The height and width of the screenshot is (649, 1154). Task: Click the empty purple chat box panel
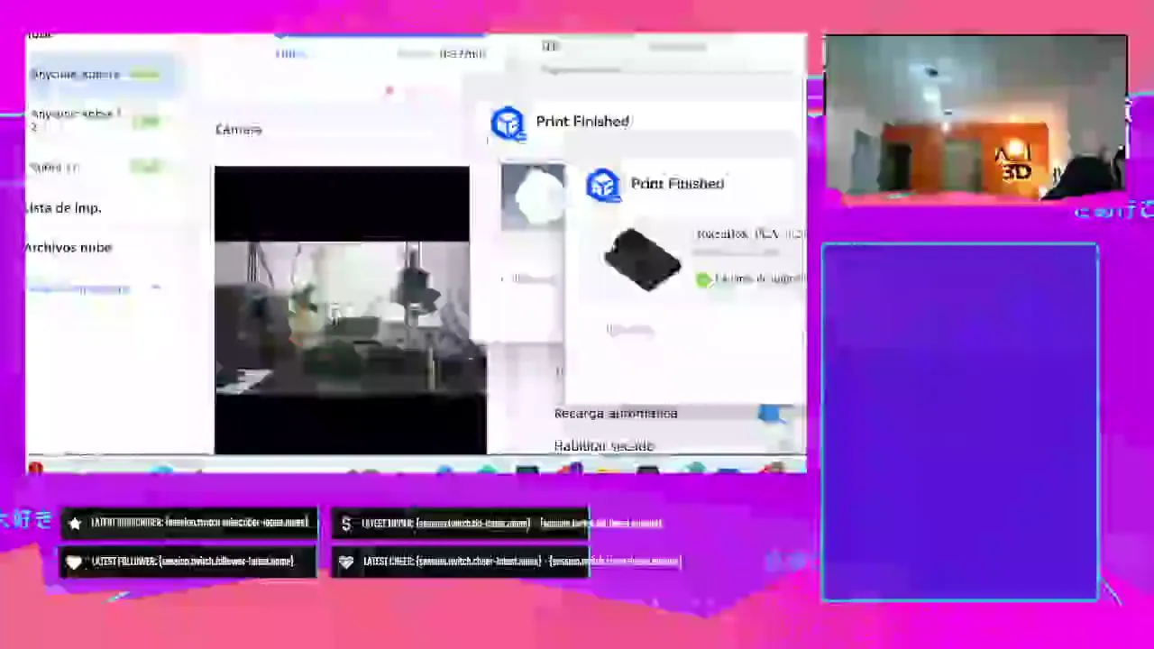pos(960,422)
